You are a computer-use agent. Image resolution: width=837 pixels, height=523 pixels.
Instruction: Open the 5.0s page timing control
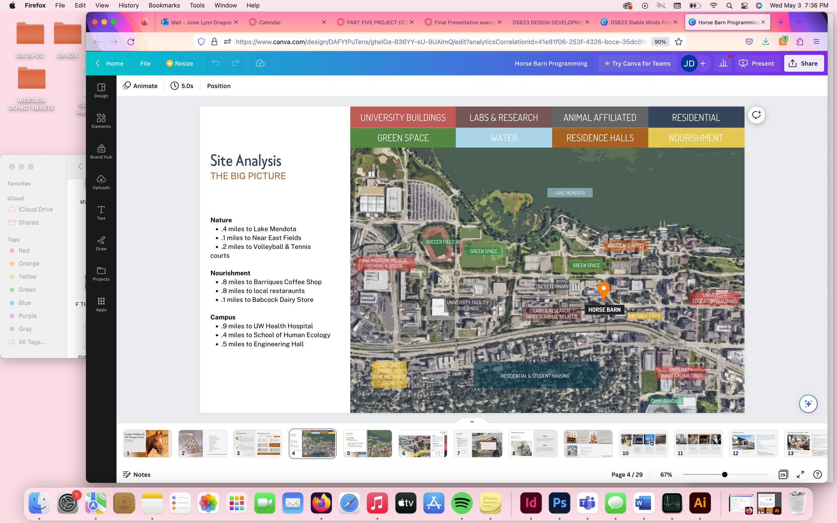182,86
